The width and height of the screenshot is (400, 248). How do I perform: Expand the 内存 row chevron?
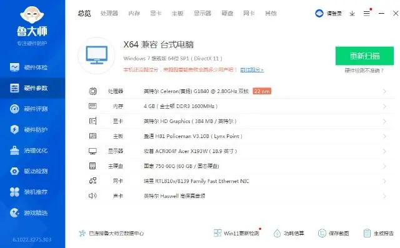(x=384, y=106)
